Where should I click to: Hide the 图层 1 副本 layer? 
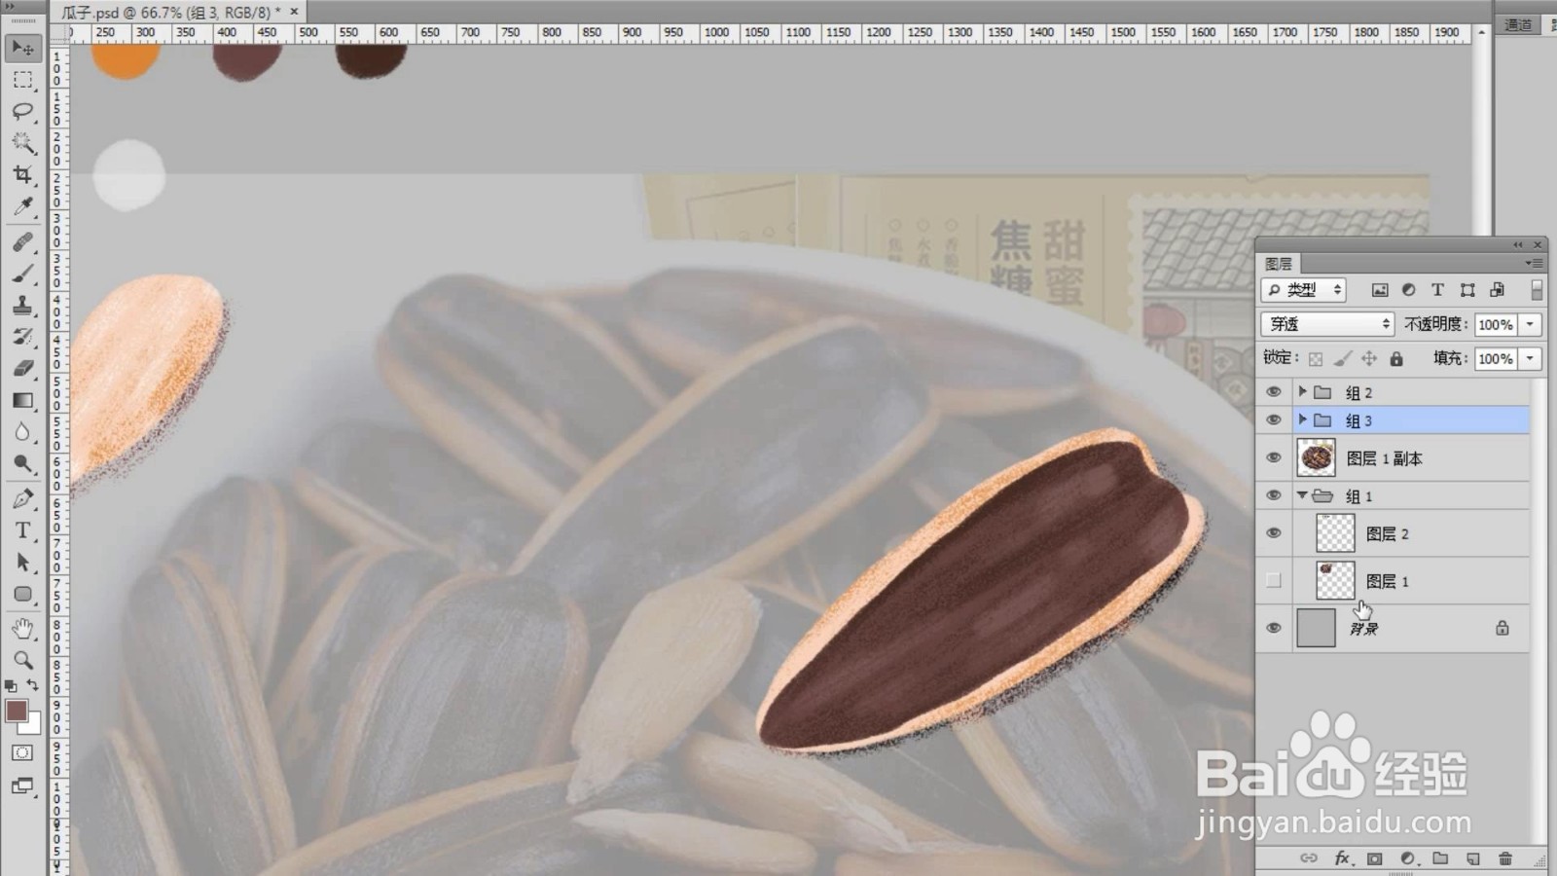1273,458
